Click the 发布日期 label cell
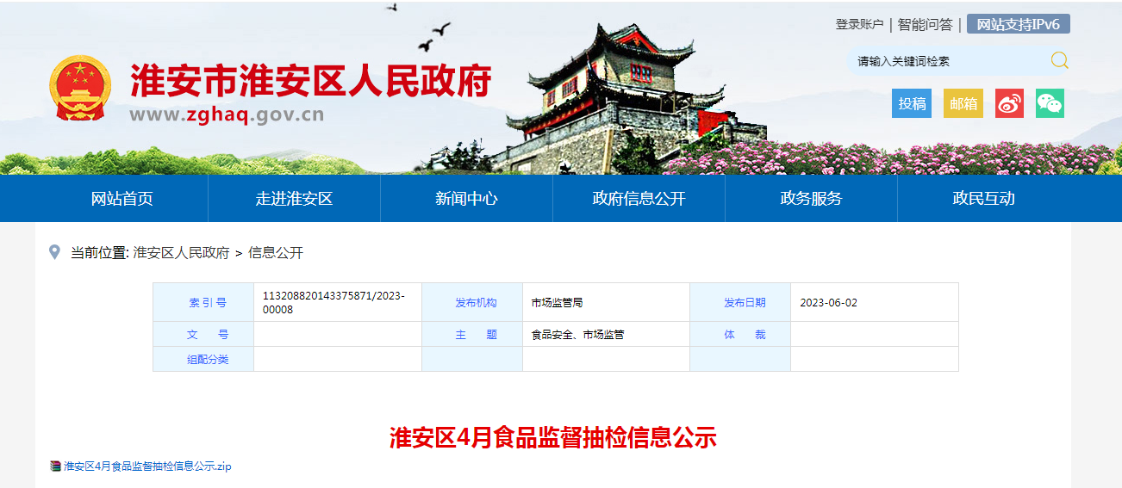The height and width of the screenshot is (488, 1122). [740, 302]
